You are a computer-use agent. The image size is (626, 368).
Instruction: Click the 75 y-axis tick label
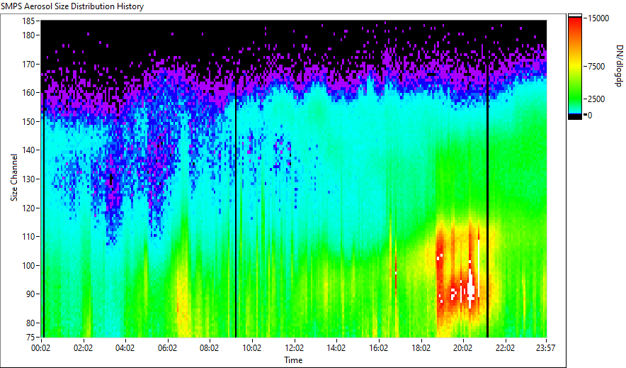[x=30, y=337]
